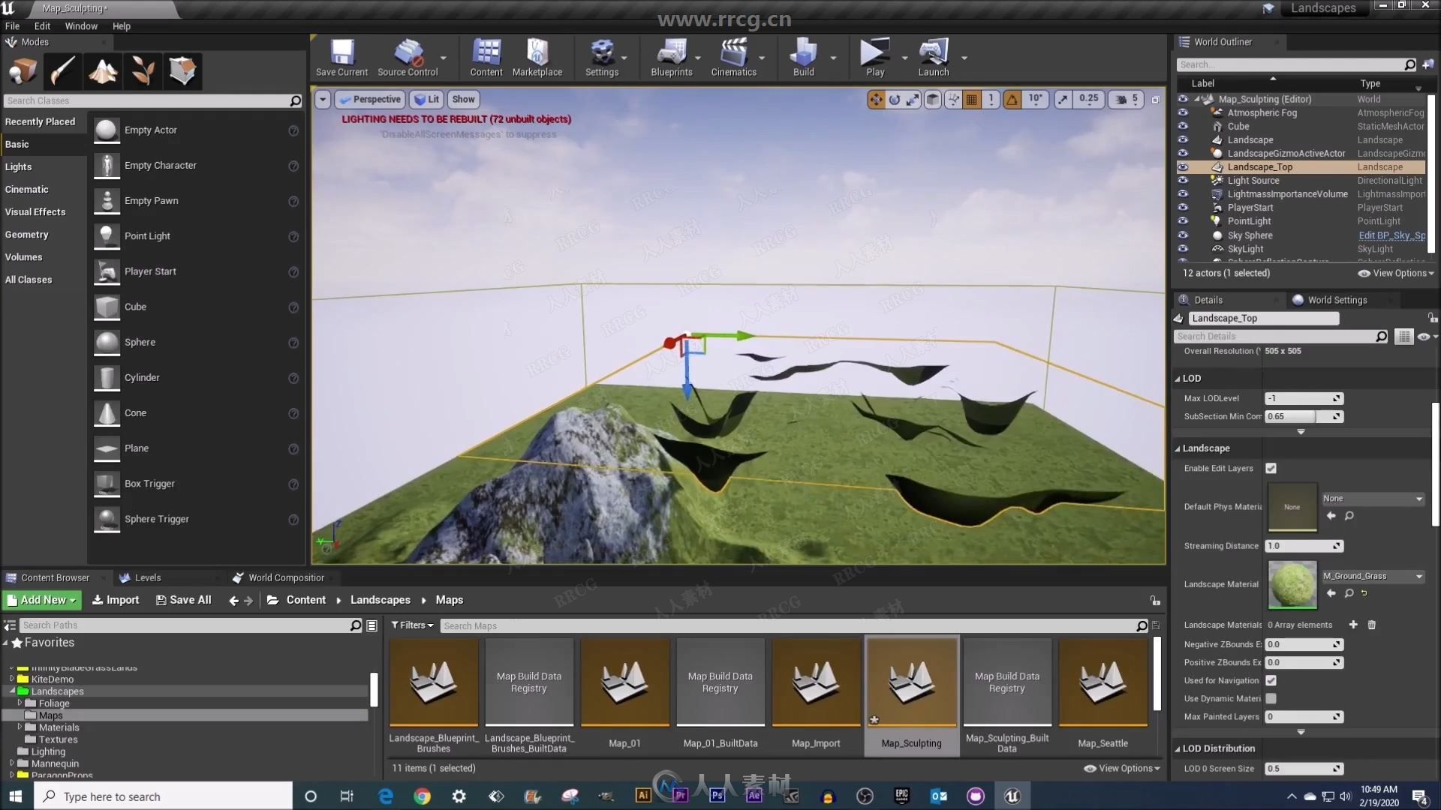The height and width of the screenshot is (810, 1441).
Task: Add element to Landscape Materials array
Action: 1353,625
